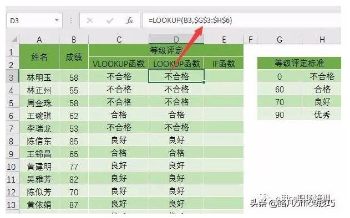The height and width of the screenshot is (218, 350).
Task: Click the formula bar options dots handle
Action: (71, 20)
